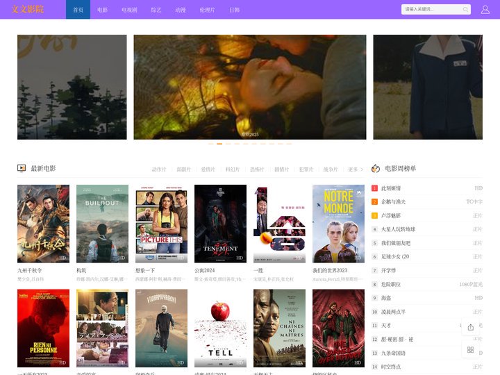Image resolution: width=500 pixels, height=375 pixels.
Task: Click the 我们的世界2023 movie title
Action: pyautogui.click(x=330, y=270)
